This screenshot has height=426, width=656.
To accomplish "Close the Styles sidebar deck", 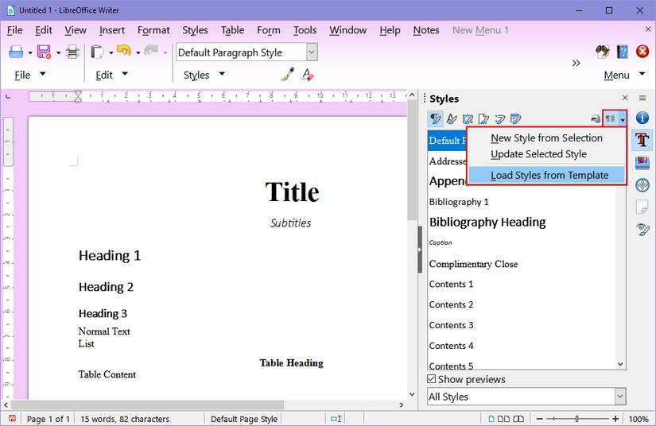I will tap(625, 98).
